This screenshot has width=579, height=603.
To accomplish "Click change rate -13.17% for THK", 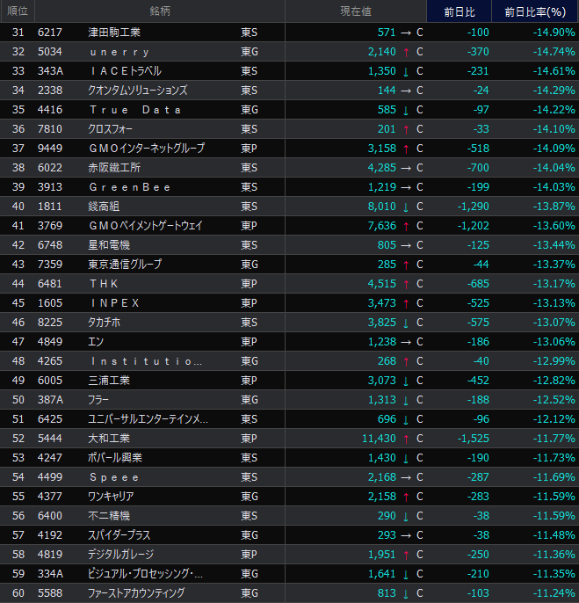I will [554, 284].
